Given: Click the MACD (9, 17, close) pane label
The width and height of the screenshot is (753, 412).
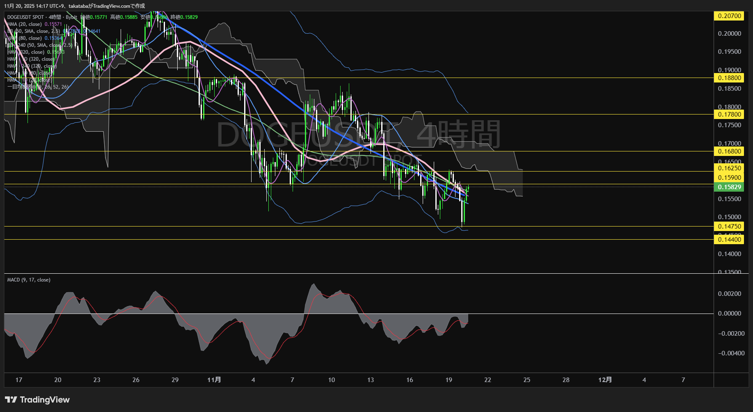Looking at the screenshot, I should click(x=29, y=280).
